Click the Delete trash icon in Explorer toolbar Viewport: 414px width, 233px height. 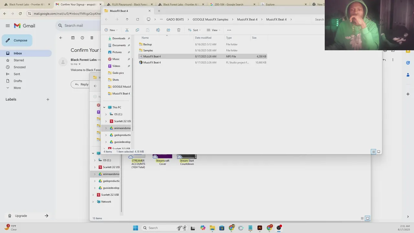(179, 30)
